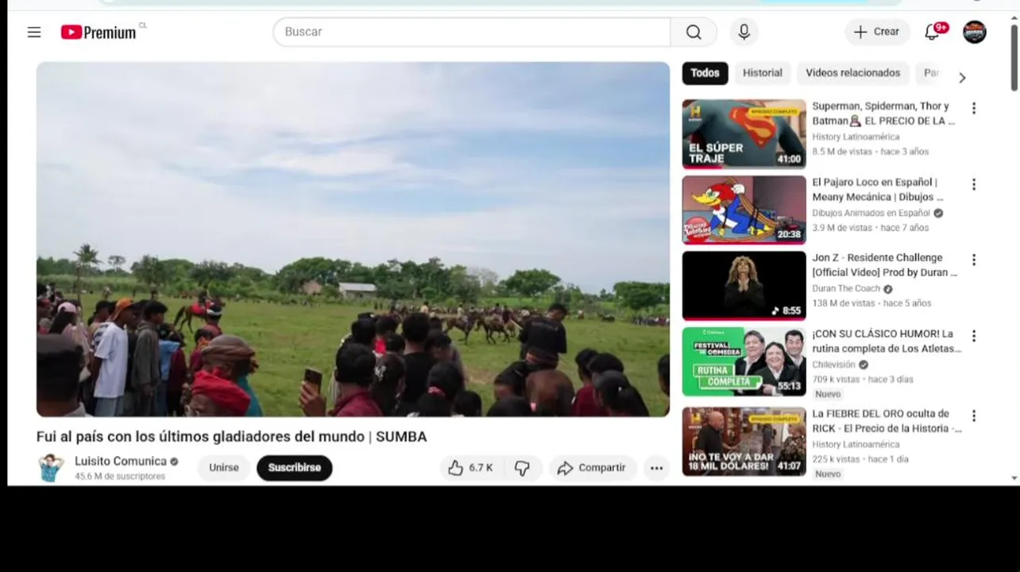Start voice search with microphone
The height and width of the screenshot is (572, 1020).
(x=744, y=32)
